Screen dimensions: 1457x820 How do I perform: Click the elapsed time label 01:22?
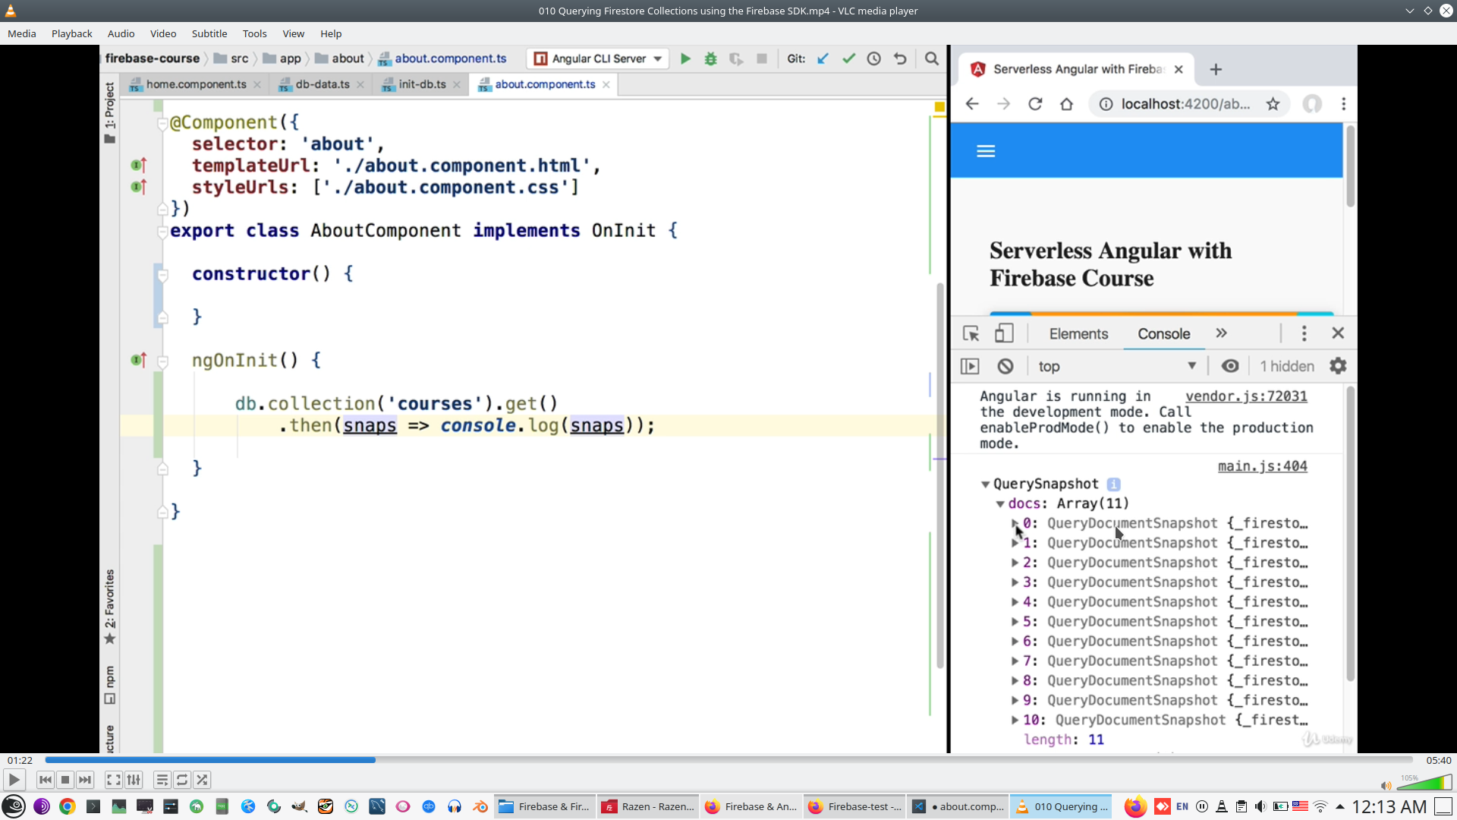20,760
